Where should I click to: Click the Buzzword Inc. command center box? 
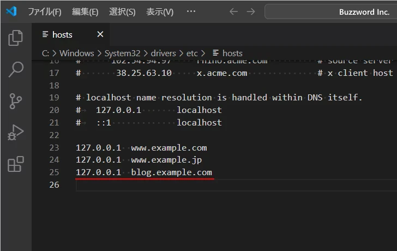click(x=330, y=11)
